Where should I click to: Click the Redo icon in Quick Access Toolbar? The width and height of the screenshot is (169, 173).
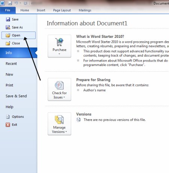click(x=26, y=3)
